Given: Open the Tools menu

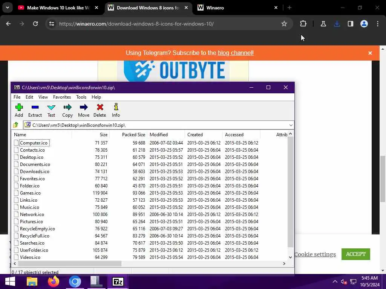Looking at the screenshot, I should pos(81,97).
